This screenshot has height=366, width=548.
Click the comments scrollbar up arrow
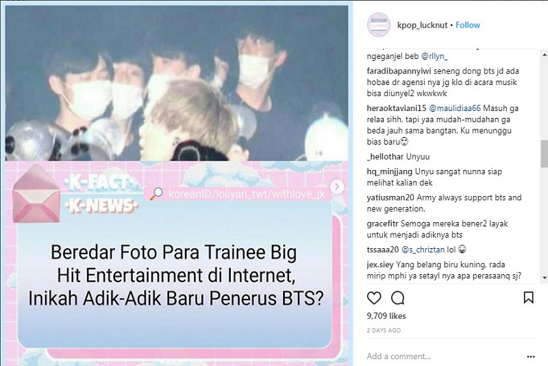[544, 55]
